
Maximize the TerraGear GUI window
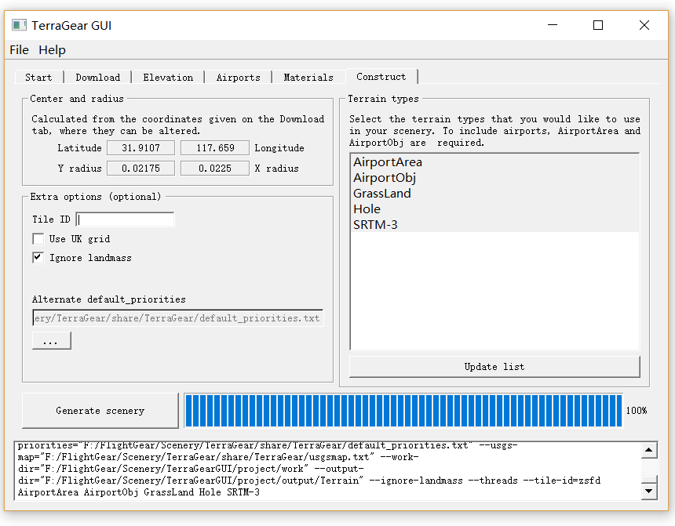point(598,25)
